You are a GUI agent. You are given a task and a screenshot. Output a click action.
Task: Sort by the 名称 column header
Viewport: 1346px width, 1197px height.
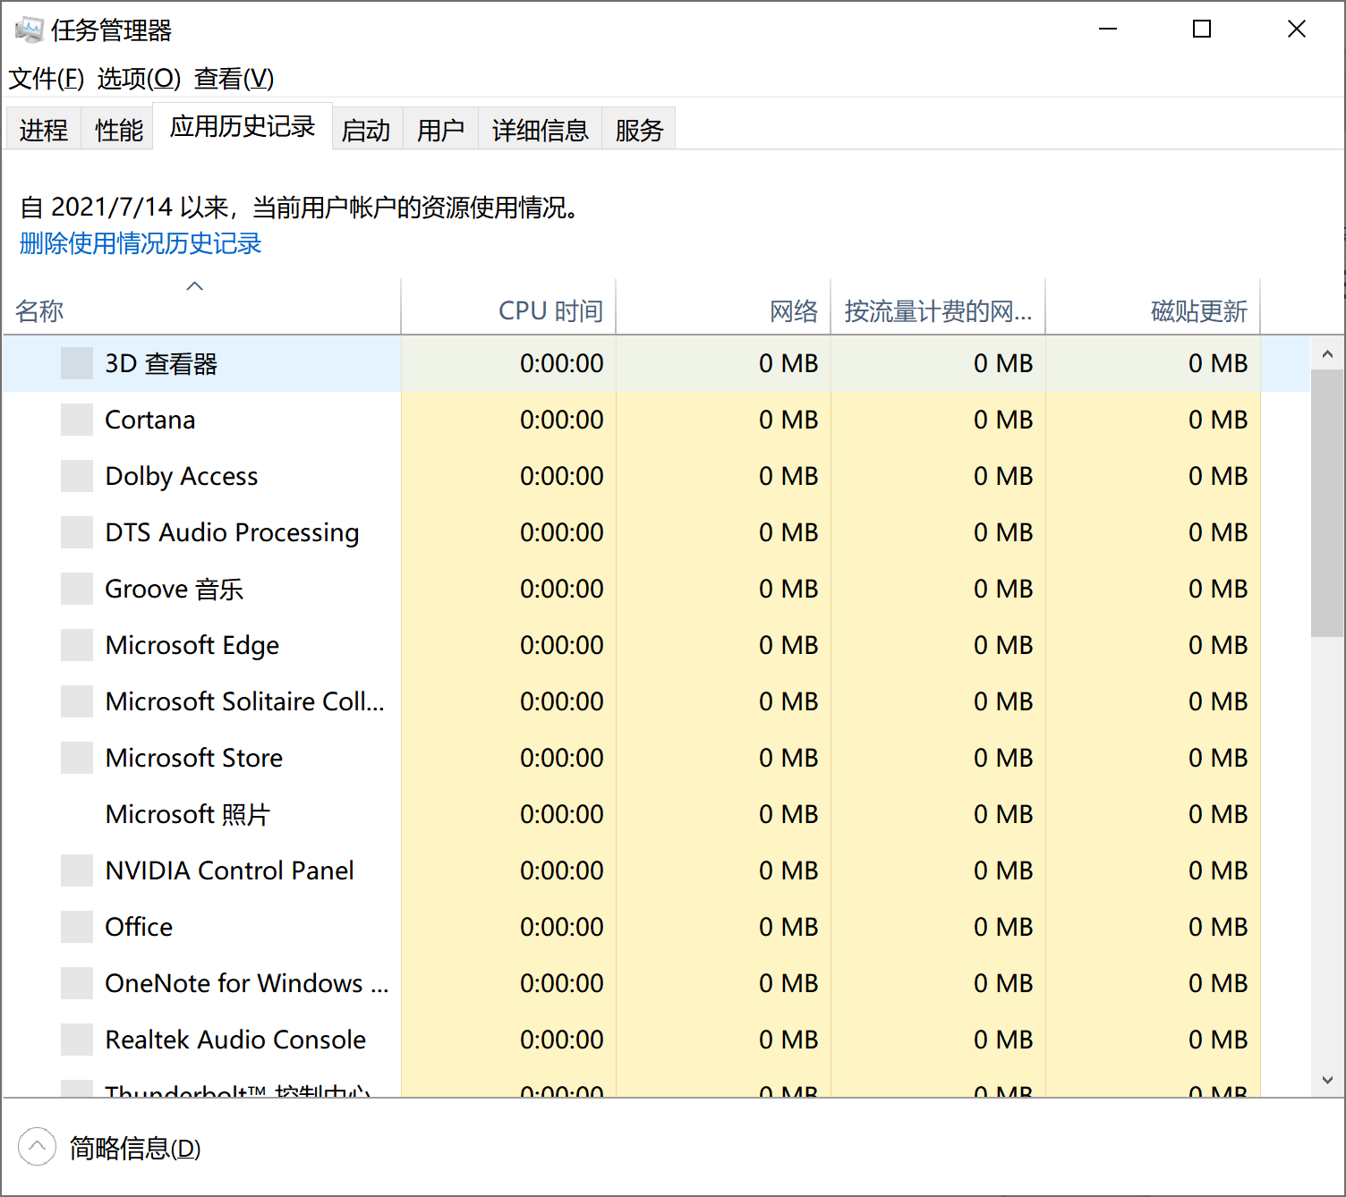pyautogui.click(x=202, y=307)
